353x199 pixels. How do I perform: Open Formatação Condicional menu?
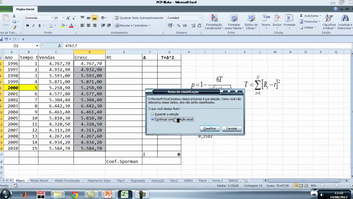(x=214, y=22)
